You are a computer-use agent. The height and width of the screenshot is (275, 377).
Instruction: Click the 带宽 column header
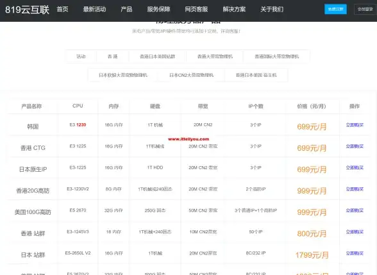point(203,106)
